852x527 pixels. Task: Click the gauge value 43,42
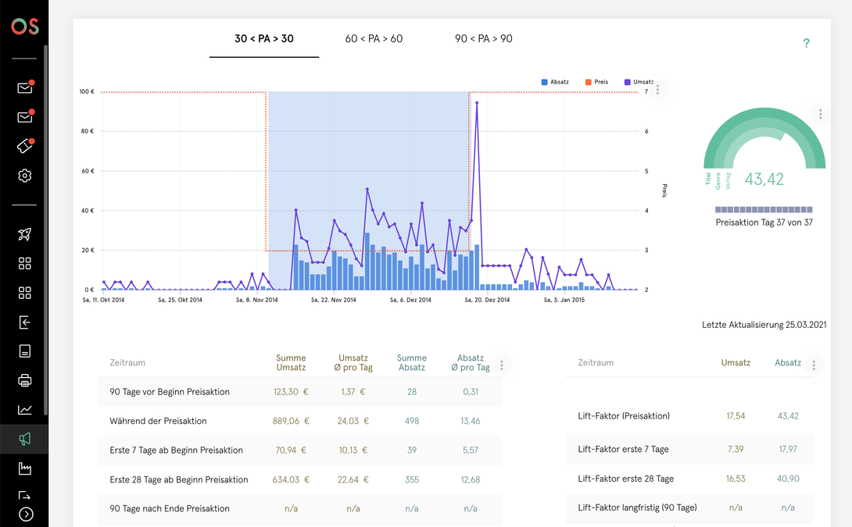click(x=764, y=179)
